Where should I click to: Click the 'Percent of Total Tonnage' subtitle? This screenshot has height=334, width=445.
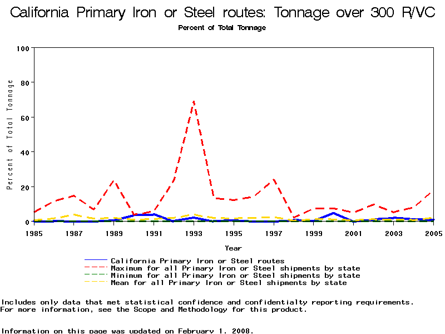coord(222,28)
